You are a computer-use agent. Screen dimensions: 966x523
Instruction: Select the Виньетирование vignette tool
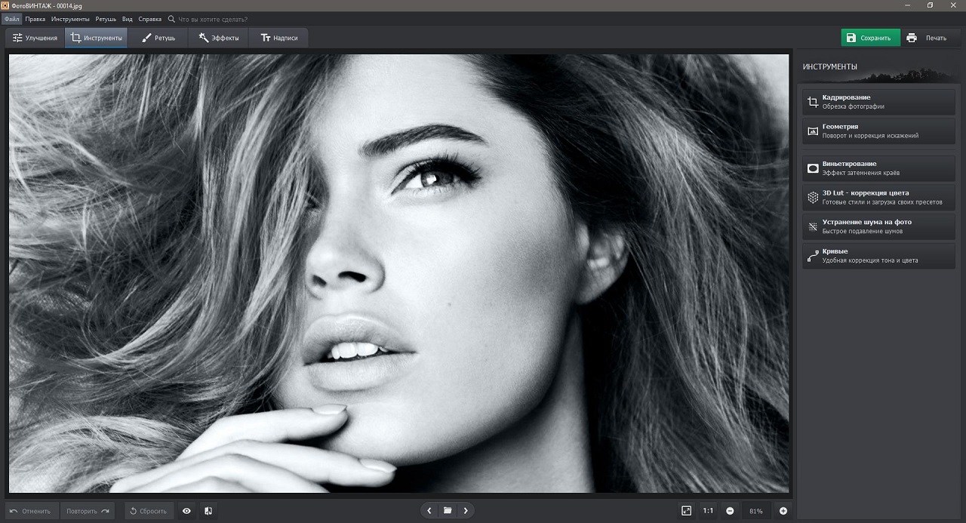point(878,168)
